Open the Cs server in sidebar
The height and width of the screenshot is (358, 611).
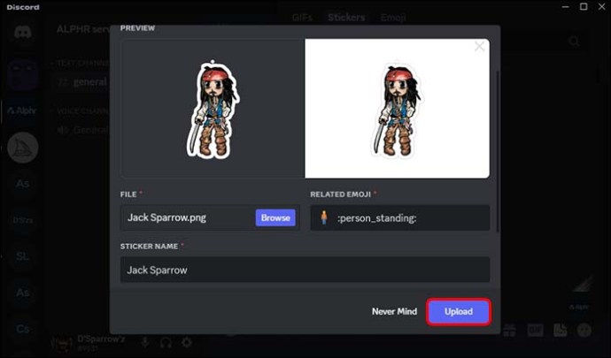22,328
